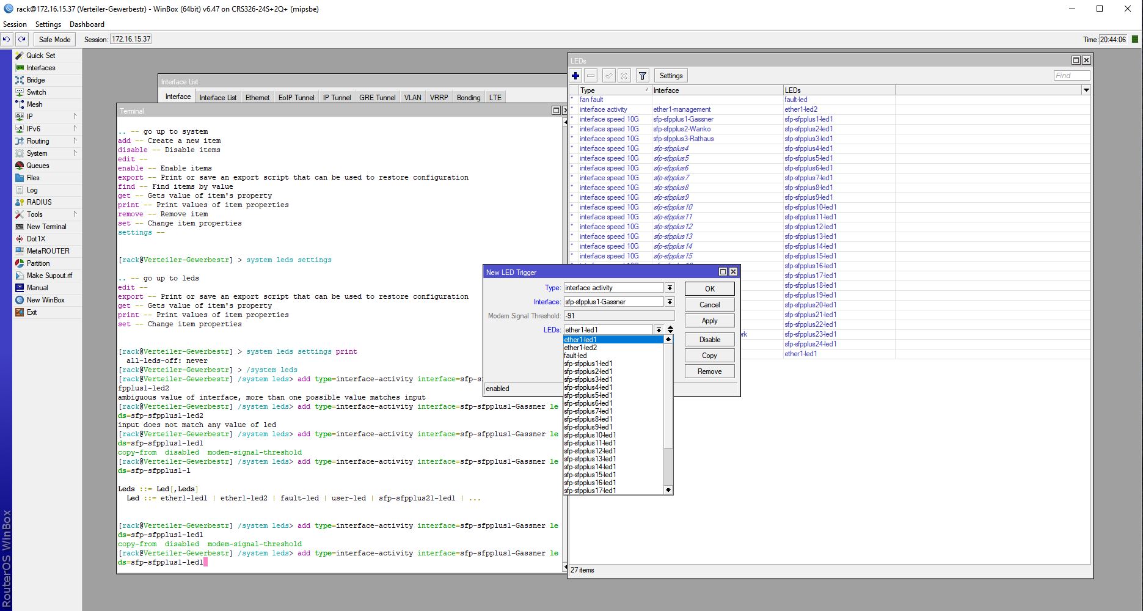This screenshot has width=1143, height=611.
Task: Click the disable X icon in LEDs toolbar
Action: pos(624,76)
